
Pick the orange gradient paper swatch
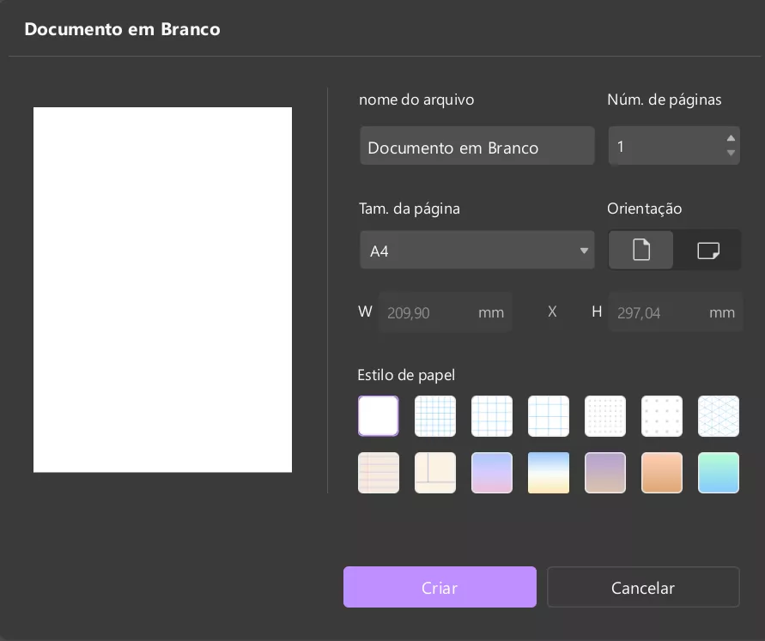(x=662, y=473)
